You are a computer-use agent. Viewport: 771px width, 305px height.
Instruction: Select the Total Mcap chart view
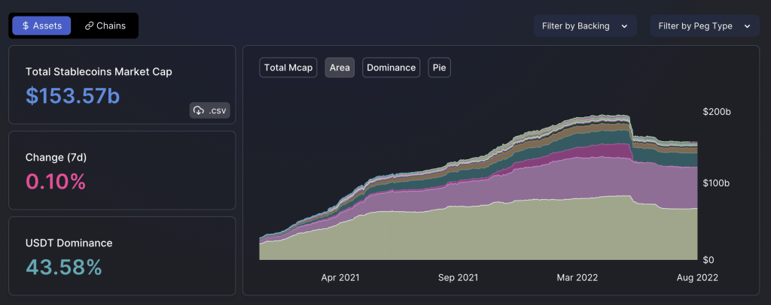(x=289, y=68)
